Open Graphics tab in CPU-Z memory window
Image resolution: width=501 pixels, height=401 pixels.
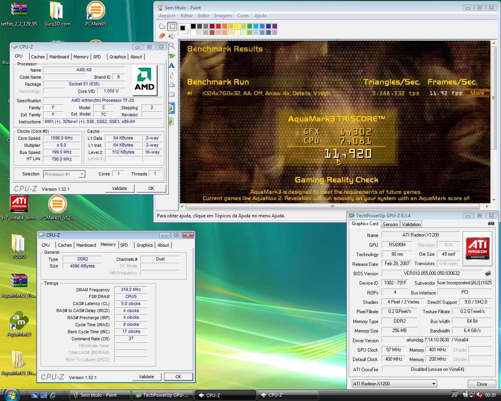[145, 245]
